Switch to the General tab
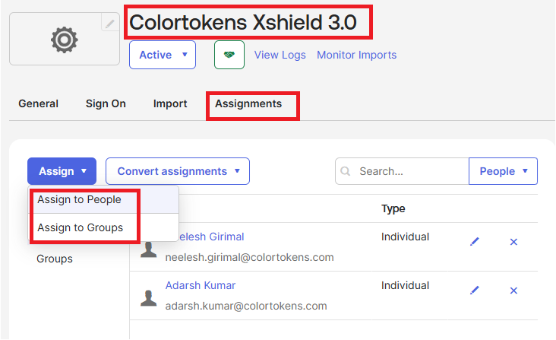 pos(38,103)
